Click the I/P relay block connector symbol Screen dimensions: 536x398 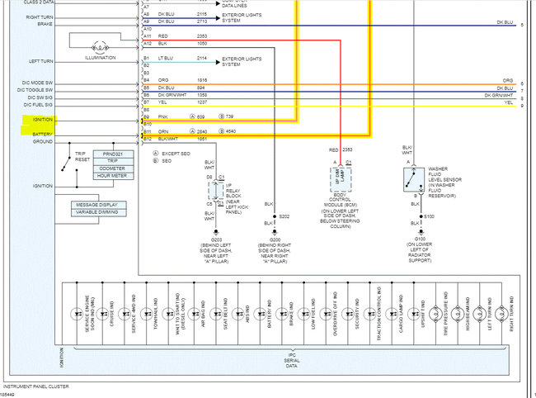point(216,191)
